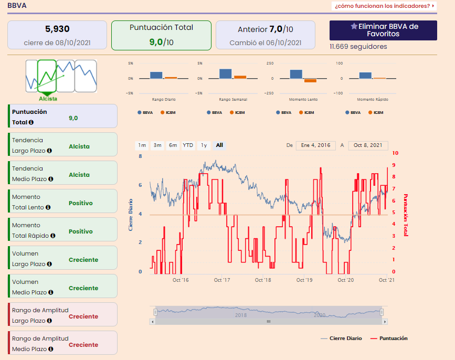Select All chart range
The image size is (455, 360).
219,145
